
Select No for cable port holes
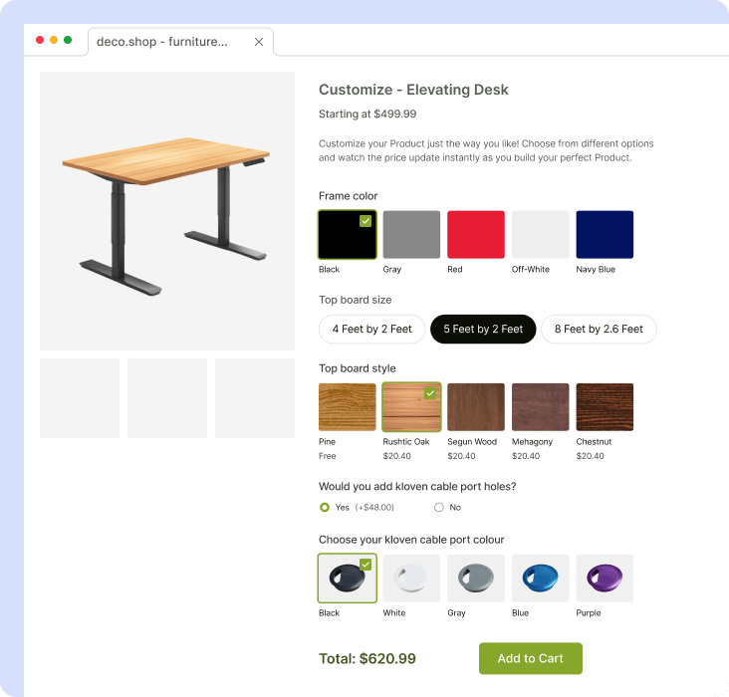439,507
